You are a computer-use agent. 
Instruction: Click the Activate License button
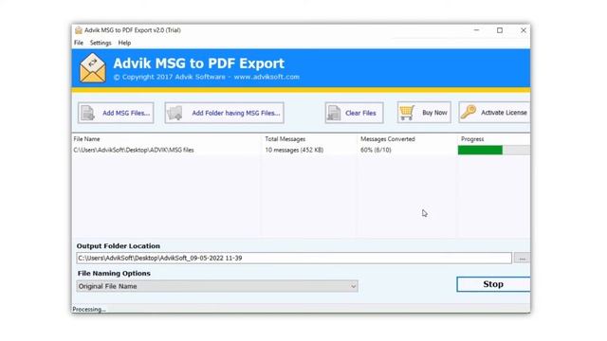click(494, 113)
